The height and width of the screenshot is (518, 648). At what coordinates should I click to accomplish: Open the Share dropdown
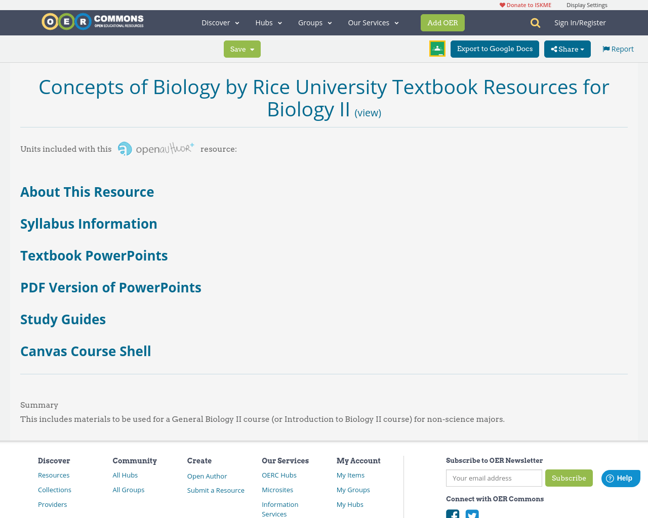[568, 49]
